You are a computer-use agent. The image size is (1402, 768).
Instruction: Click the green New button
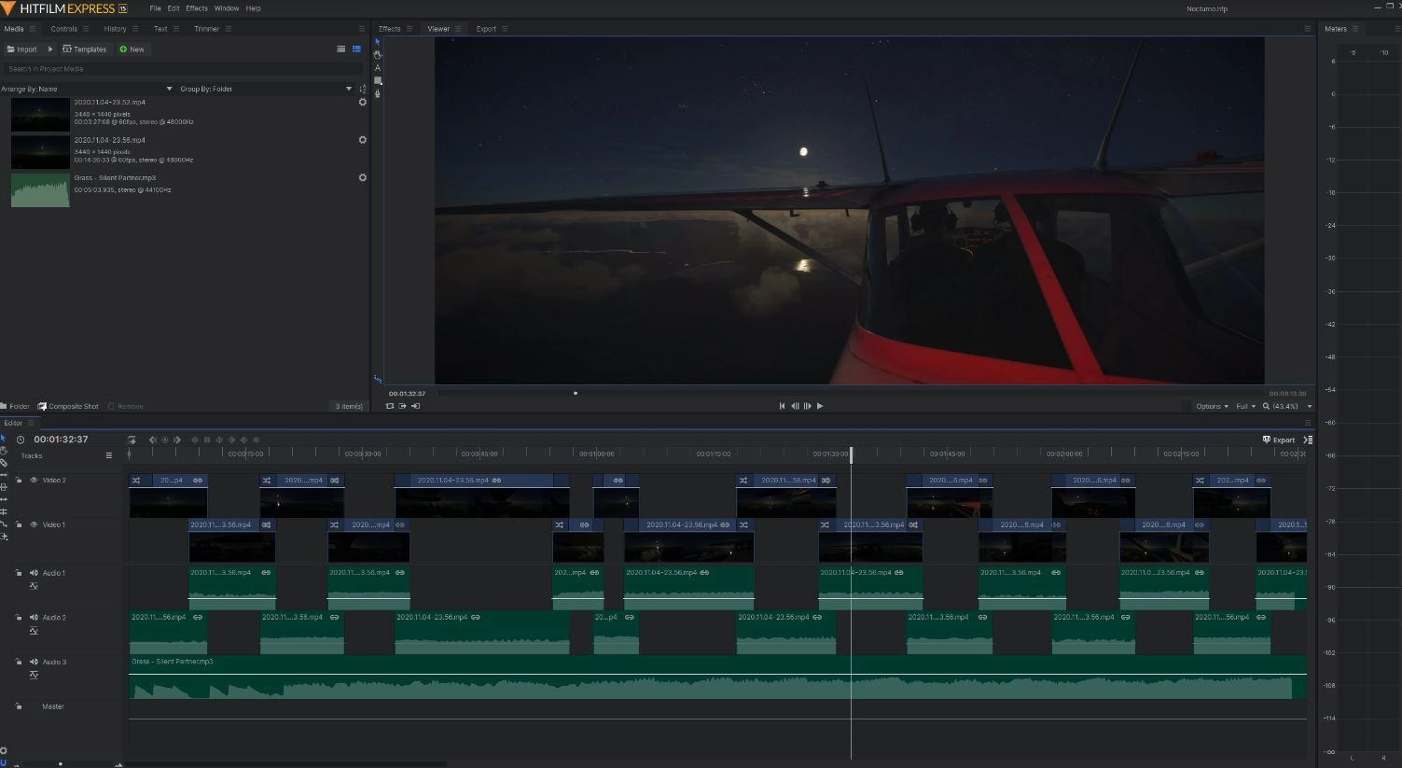[132, 49]
